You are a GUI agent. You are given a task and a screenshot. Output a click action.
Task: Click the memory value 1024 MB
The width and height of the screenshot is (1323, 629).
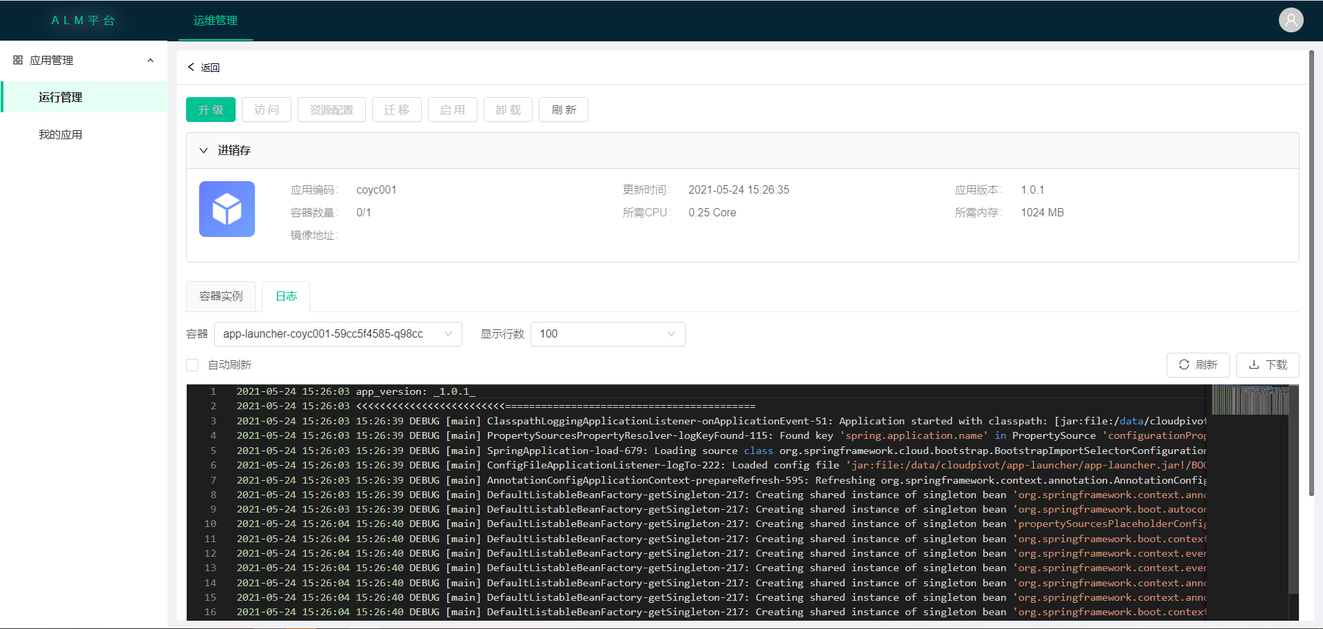pyautogui.click(x=1042, y=212)
